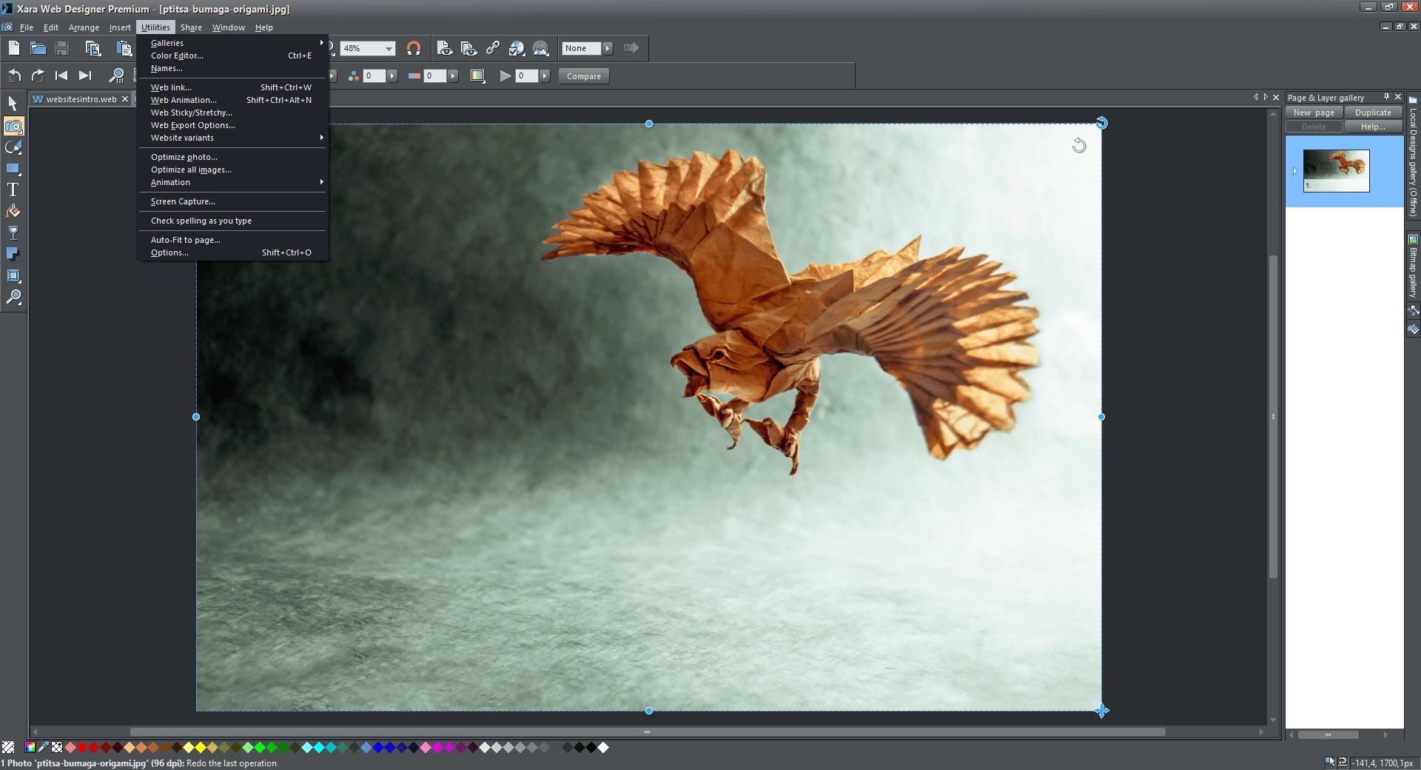Image resolution: width=1421 pixels, height=770 pixels.
Task: Select the Text tool
Action: [13, 190]
